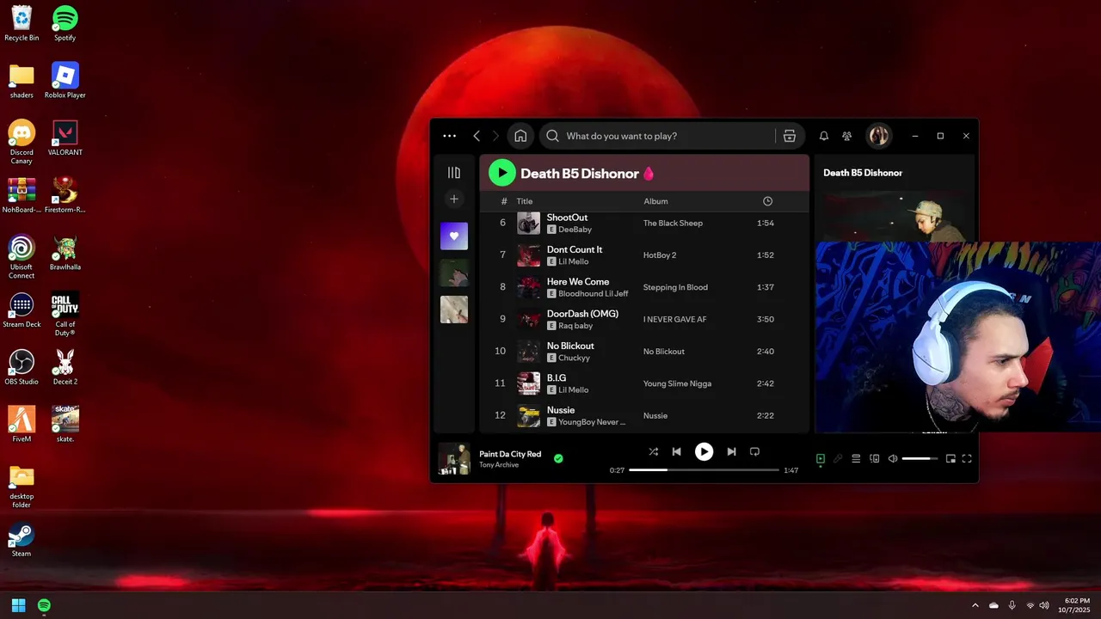Open Connect to a device icon

click(x=875, y=459)
